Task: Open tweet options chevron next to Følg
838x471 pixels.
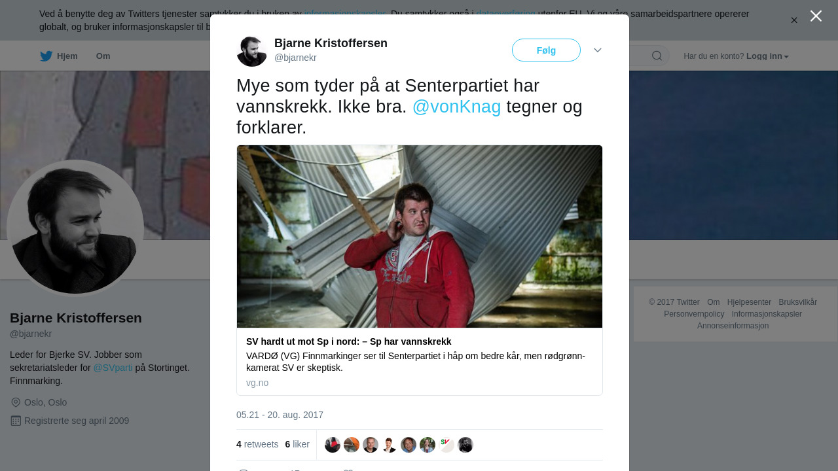Action: [x=598, y=50]
